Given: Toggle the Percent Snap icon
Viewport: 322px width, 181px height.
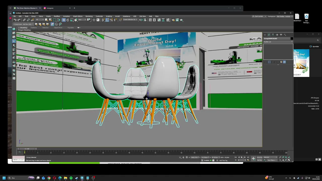Looking at the screenshot, I should pyautogui.click(x=111, y=20).
